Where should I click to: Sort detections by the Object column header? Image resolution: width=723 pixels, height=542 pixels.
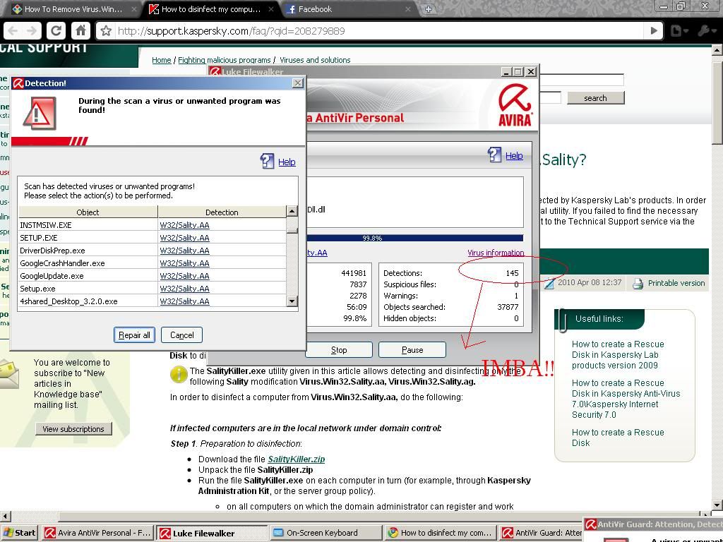[88, 212]
